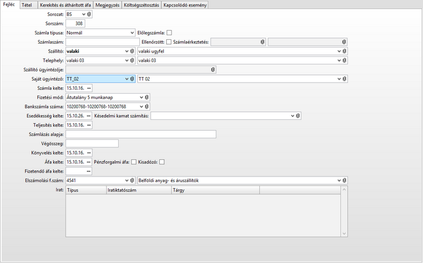This screenshot has height=263, width=423.
Task: Expand the Sorozat dropdown
Action: [x=83, y=14]
